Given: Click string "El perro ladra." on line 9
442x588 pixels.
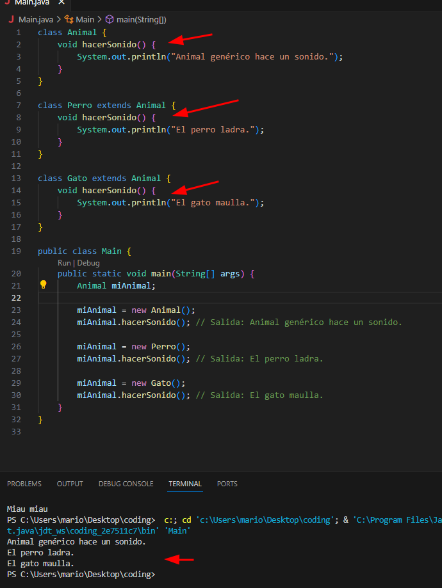Looking at the screenshot, I should tap(213, 130).
